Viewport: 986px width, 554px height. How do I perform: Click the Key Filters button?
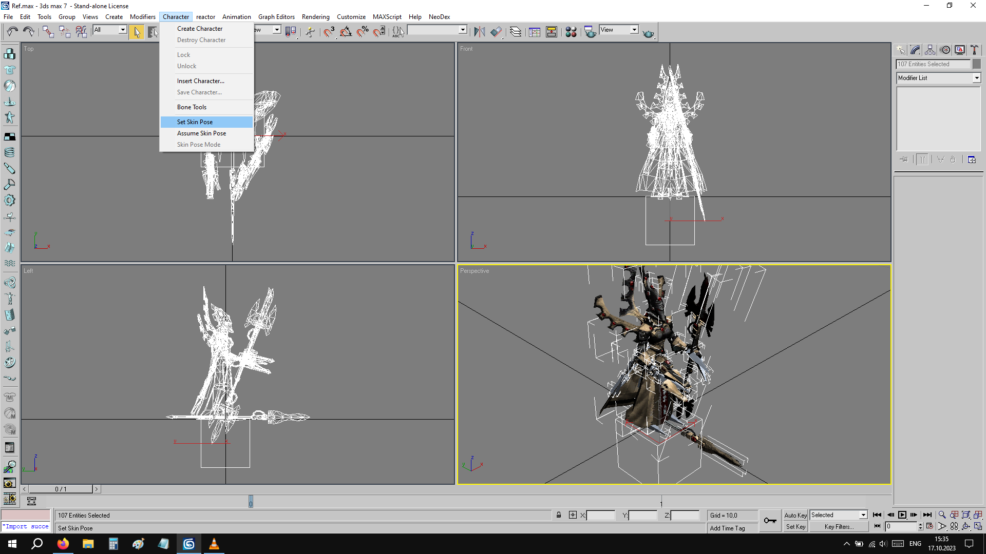tap(839, 527)
